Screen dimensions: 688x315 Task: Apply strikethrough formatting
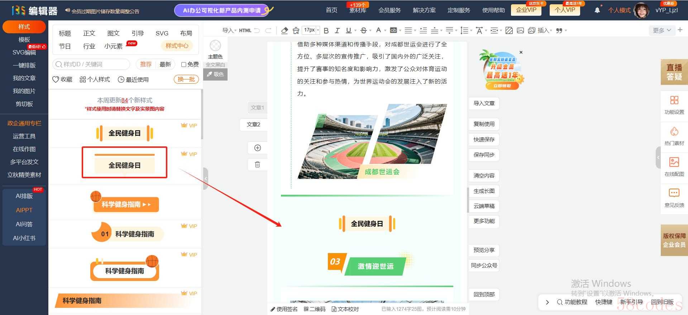[363, 30]
